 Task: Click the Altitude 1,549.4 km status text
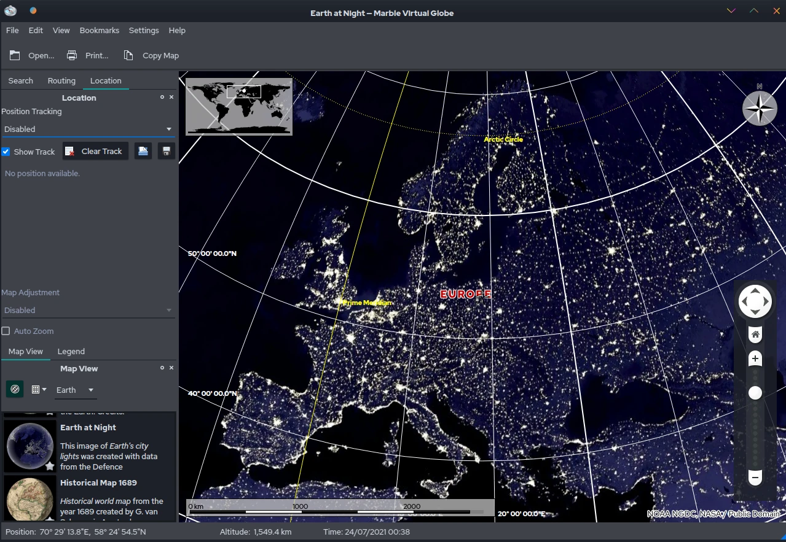[x=256, y=532]
